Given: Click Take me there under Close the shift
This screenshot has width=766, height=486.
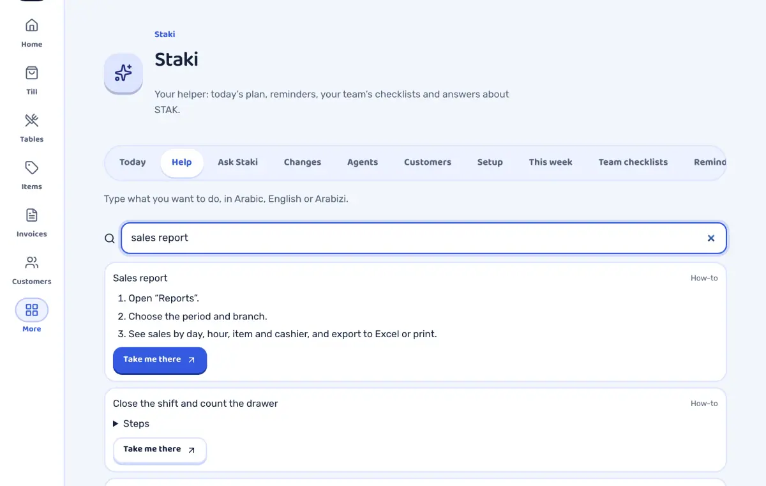Looking at the screenshot, I should [160, 450].
